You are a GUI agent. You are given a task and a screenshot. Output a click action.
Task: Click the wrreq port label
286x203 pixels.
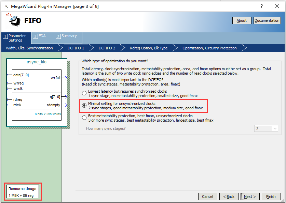pyautogui.click(x=18, y=83)
